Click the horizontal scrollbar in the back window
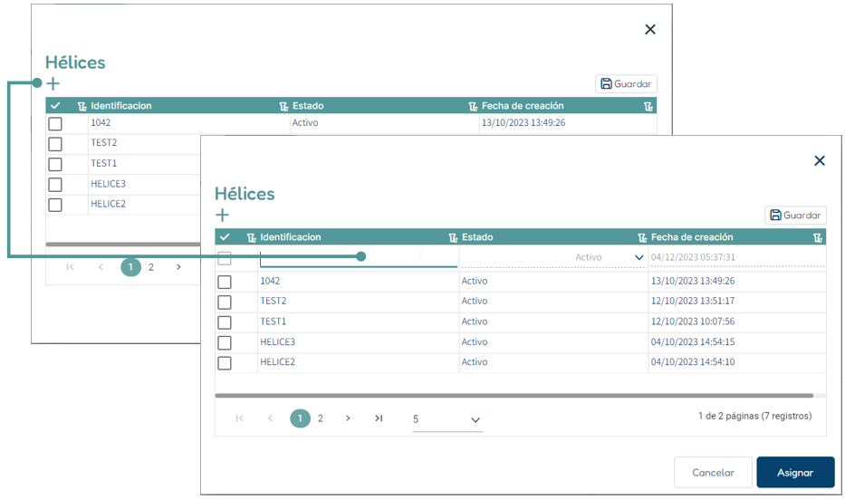The image size is (845, 499). click(123, 245)
